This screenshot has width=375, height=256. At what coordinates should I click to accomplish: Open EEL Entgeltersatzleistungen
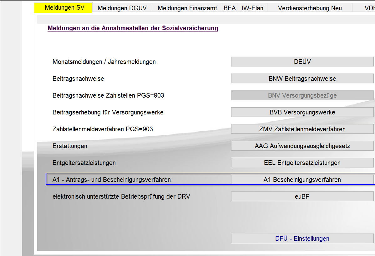(302, 163)
